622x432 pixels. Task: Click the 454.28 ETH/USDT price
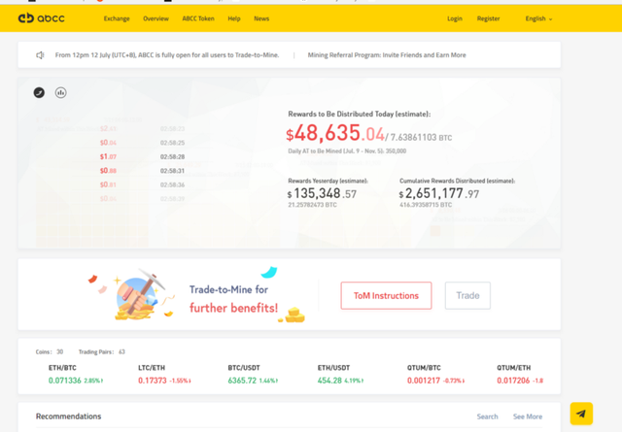329,381
